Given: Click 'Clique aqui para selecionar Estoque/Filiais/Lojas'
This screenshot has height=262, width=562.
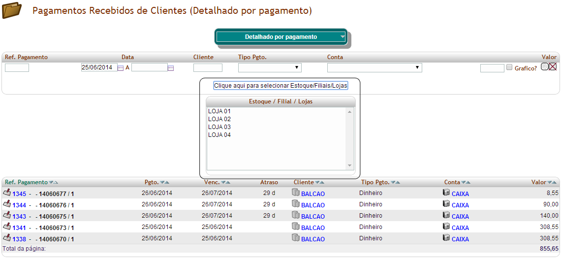Looking at the screenshot, I should click(x=281, y=86).
